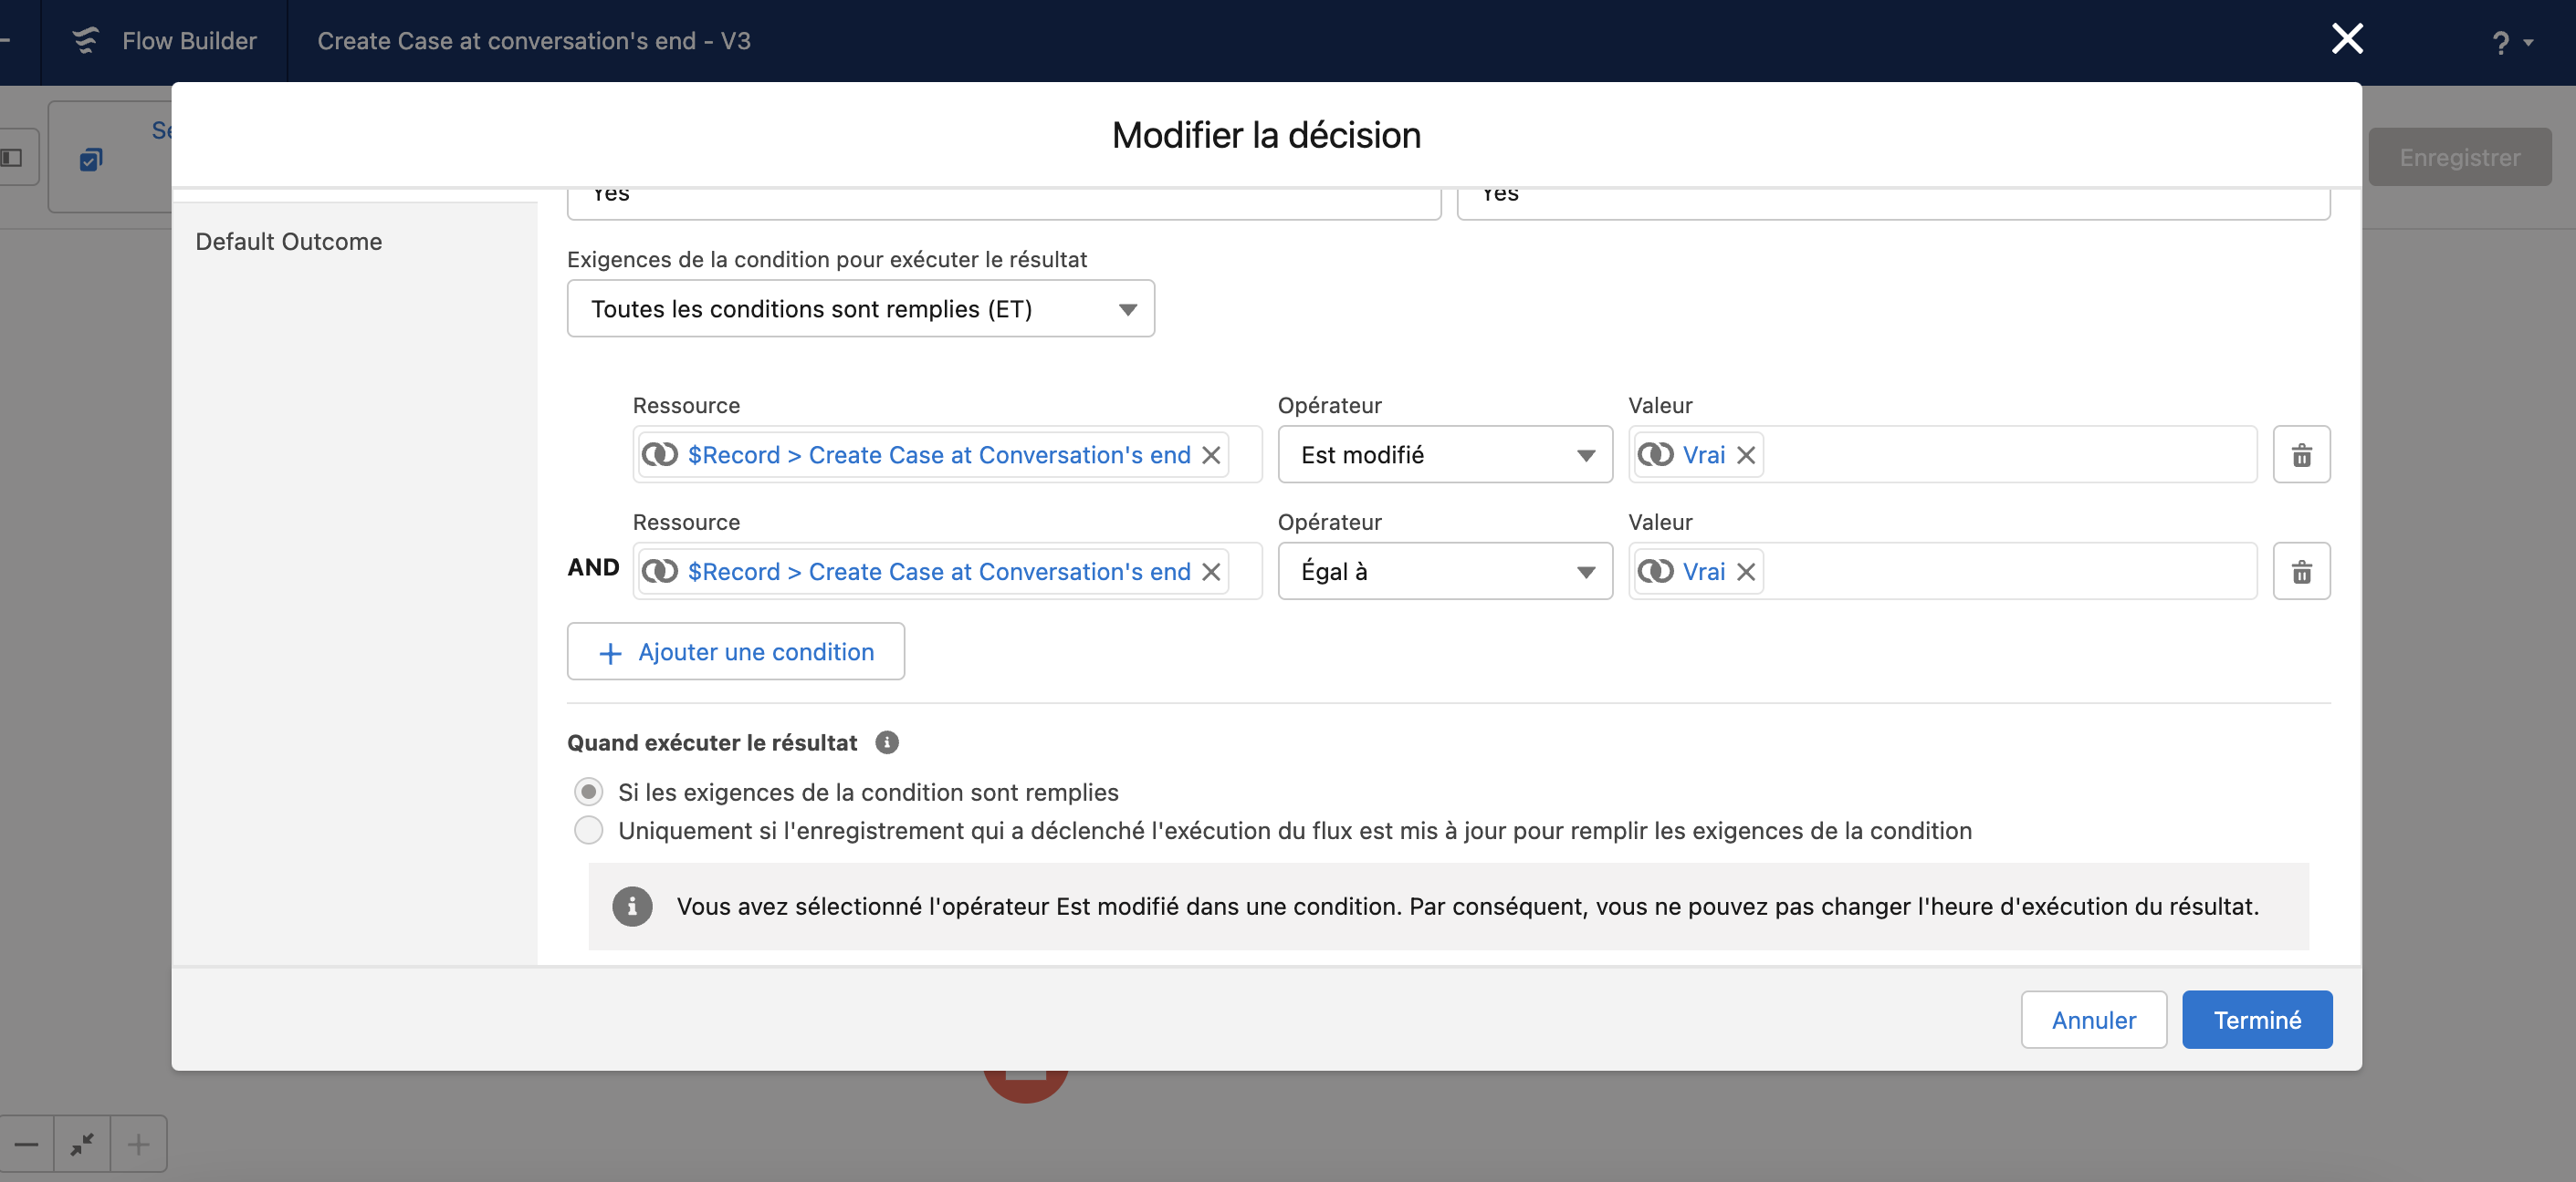Click the first condition value field

[1942, 454]
